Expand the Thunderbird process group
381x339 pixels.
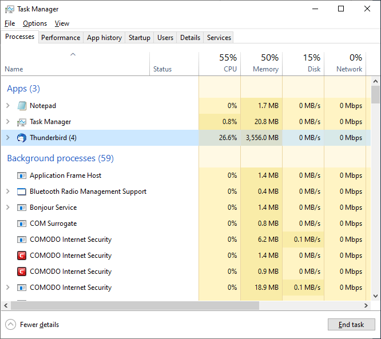click(7, 138)
